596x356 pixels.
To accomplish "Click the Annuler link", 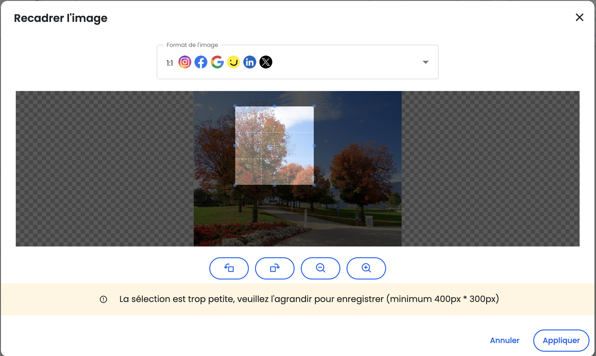I will [504, 340].
